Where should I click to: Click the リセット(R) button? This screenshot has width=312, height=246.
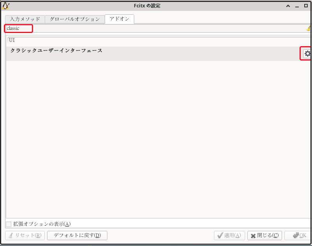(x=25, y=236)
